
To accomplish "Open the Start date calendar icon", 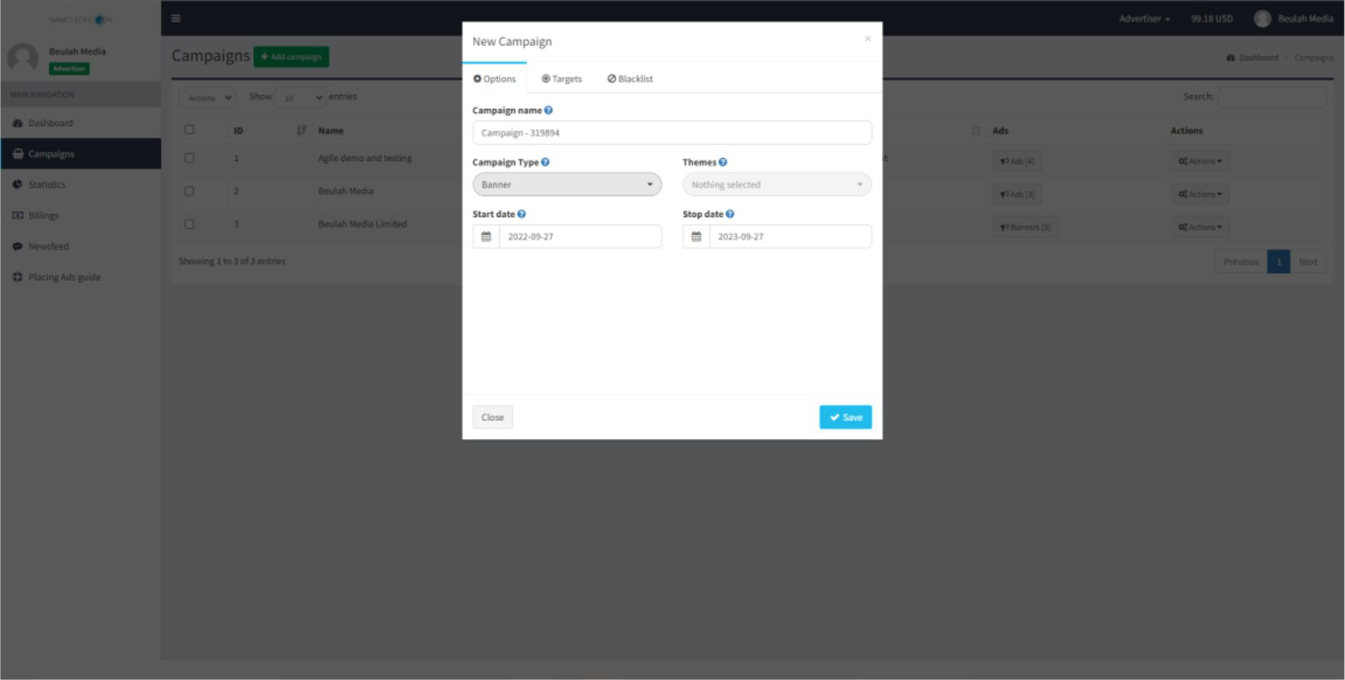I will tap(486, 237).
